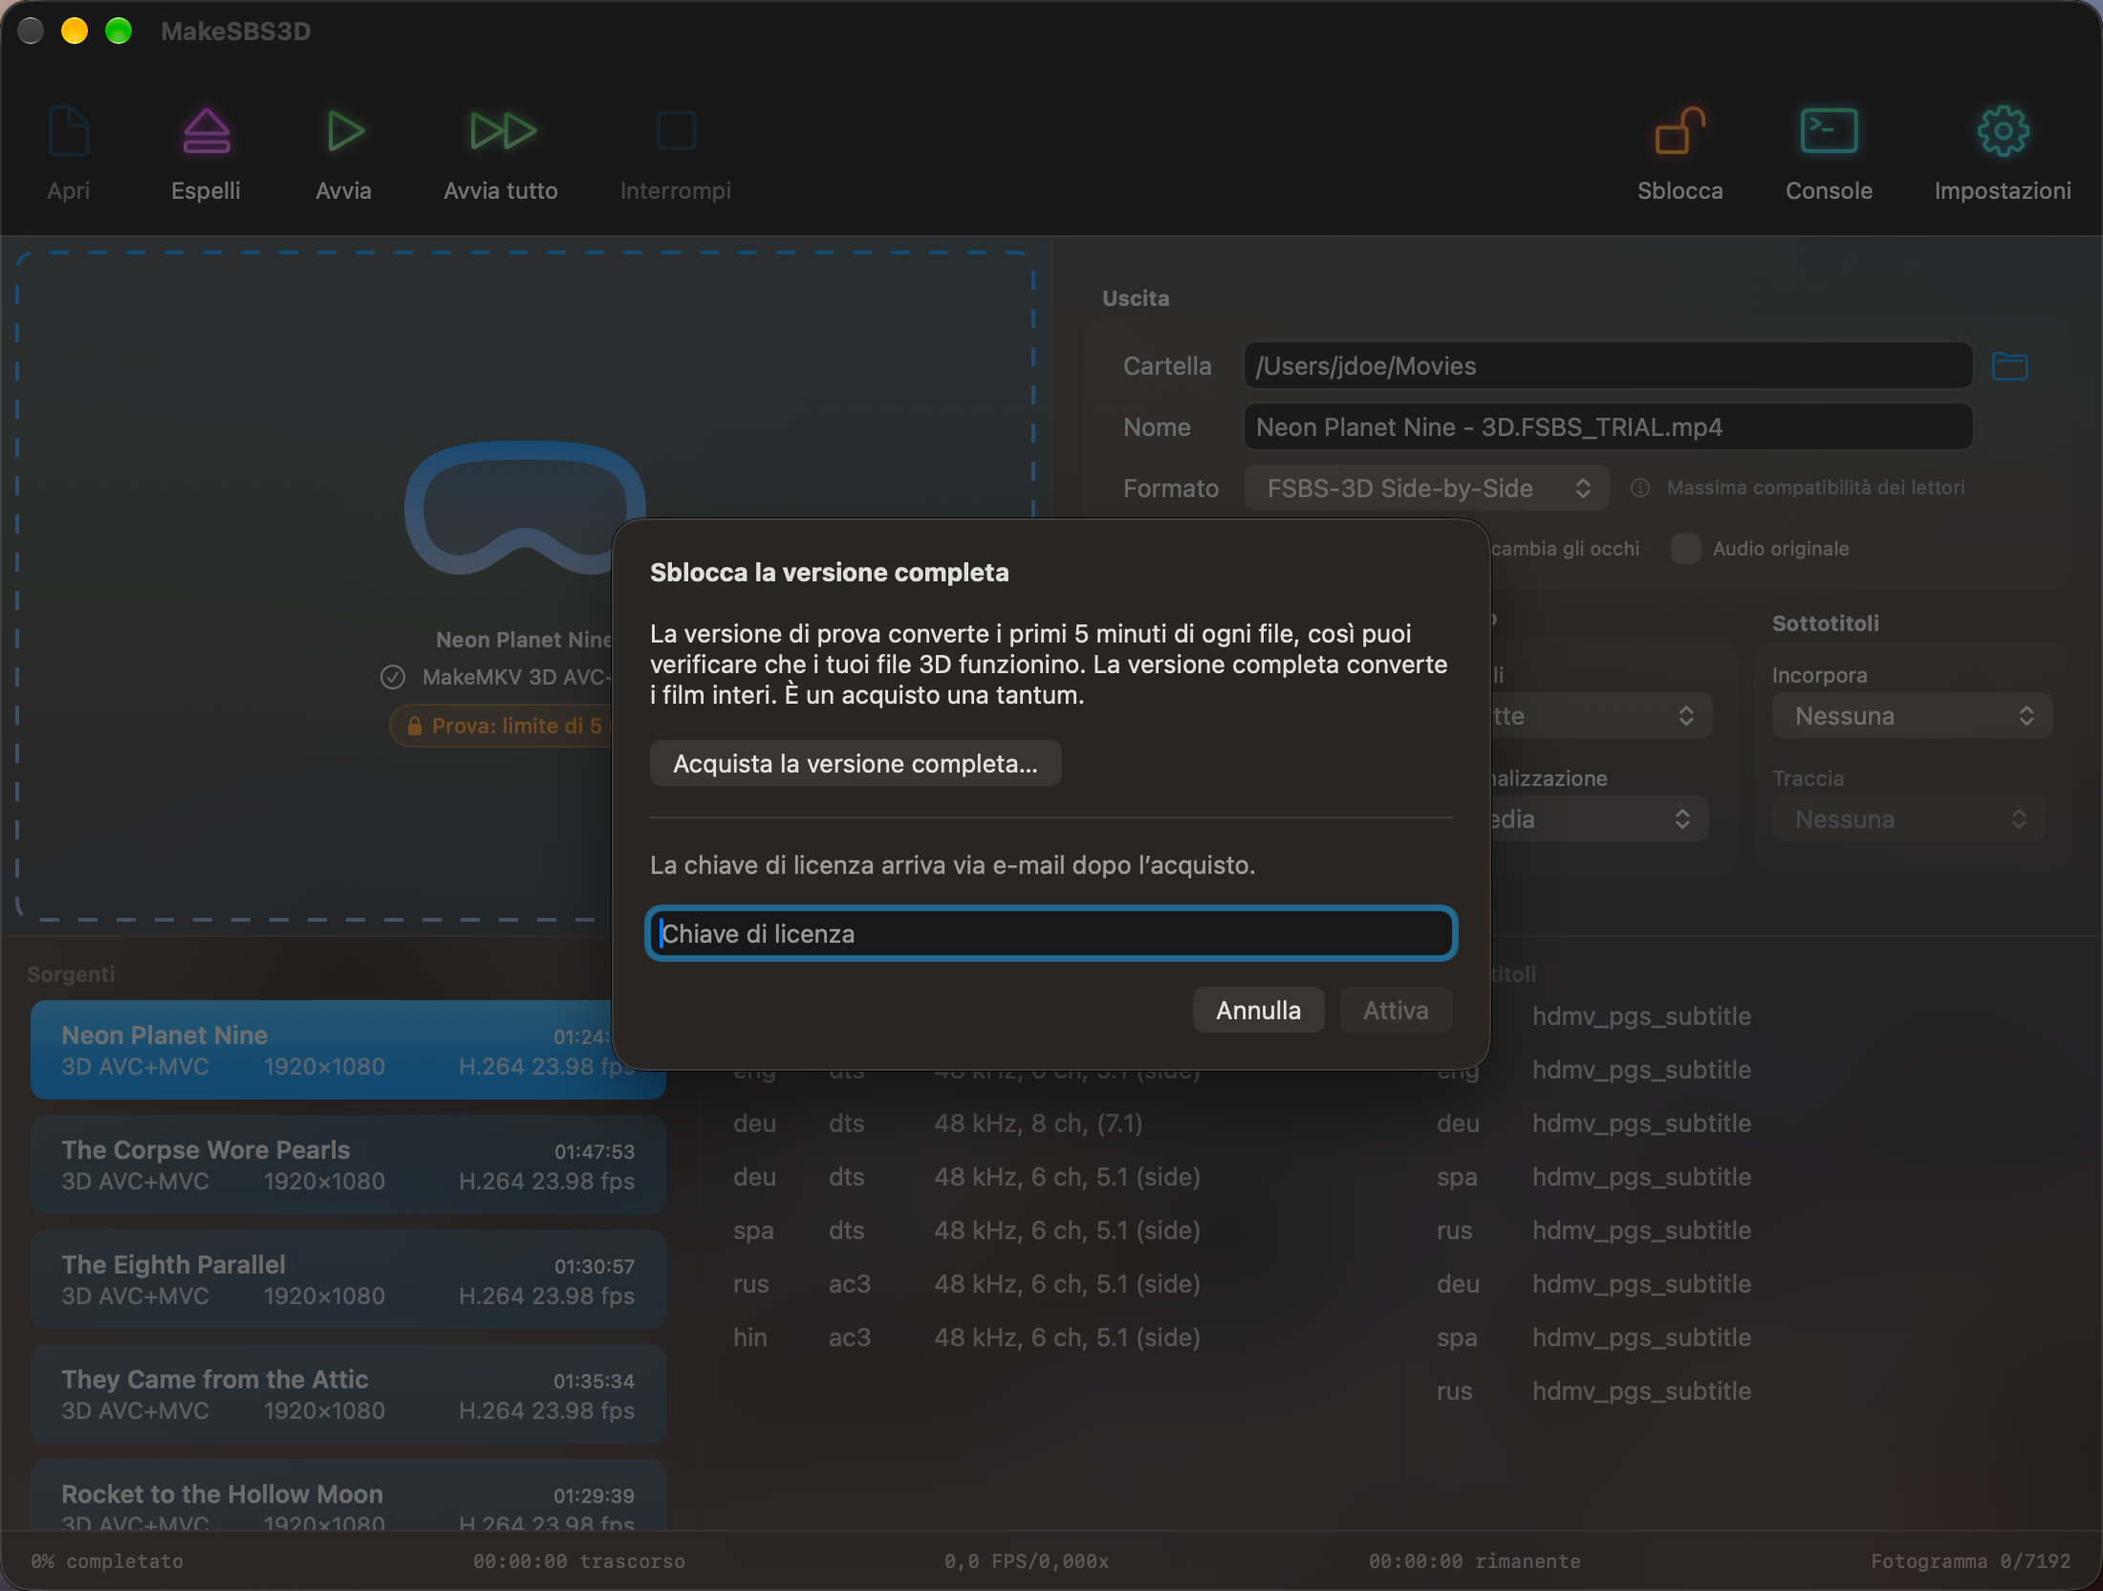Click the Interrompi stop icon

(x=676, y=131)
